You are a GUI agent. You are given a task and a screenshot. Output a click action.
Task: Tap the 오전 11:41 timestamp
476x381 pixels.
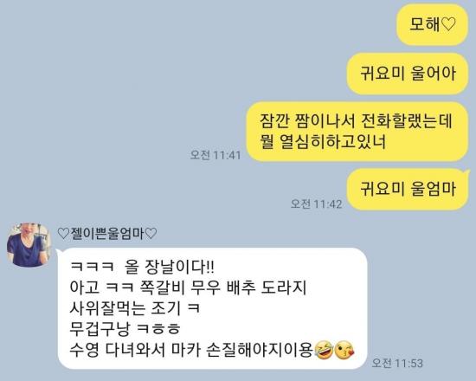(x=215, y=155)
